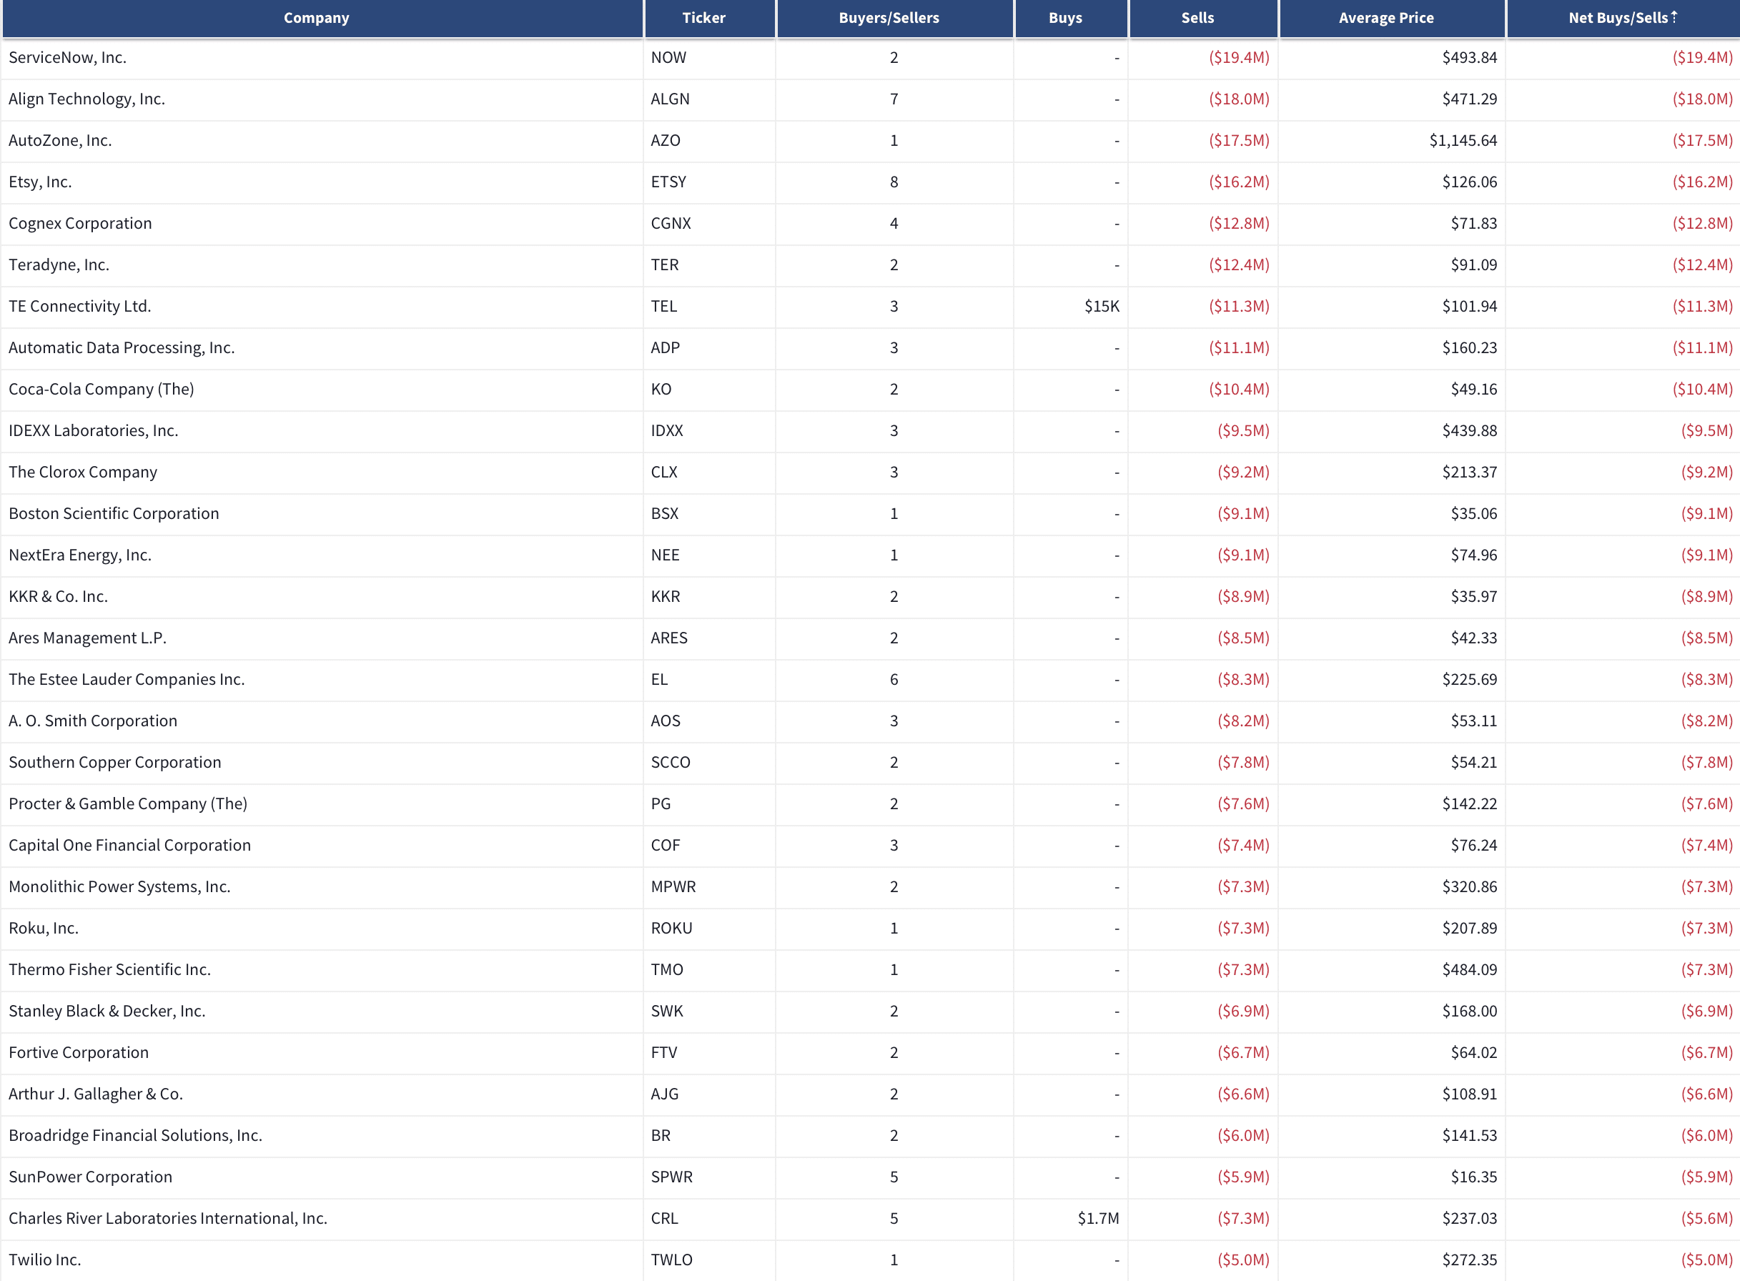Click the $493.84 average price value
Screen dimensions: 1740x1281
(x=1469, y=57)
